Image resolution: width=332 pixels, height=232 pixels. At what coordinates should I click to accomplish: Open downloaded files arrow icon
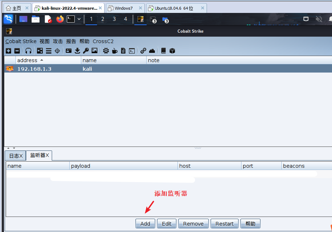click(77, 51)
